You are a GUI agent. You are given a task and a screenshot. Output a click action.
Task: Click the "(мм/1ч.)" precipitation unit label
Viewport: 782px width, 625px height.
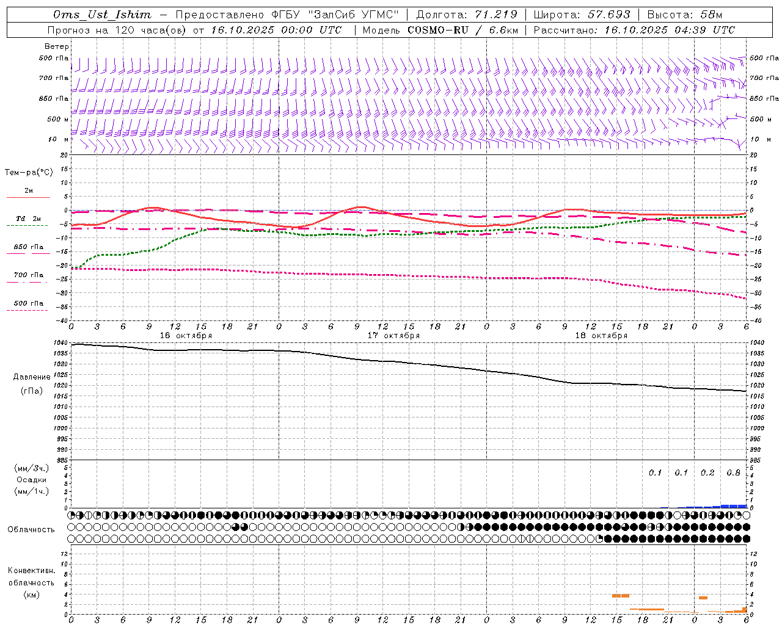tap(32, 491)
